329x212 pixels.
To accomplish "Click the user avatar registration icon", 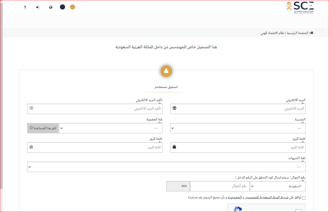I will pyautogui.click(x=166, y=71).
